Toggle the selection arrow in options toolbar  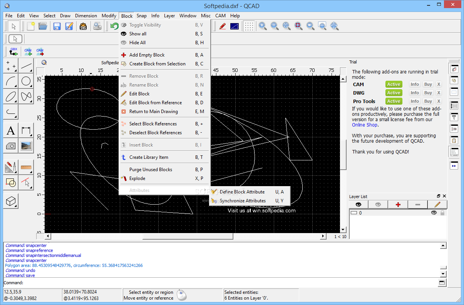(15, 38)
